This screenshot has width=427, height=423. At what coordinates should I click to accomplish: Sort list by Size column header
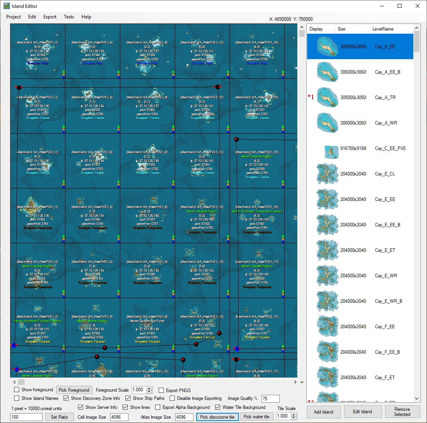point(353,29)
